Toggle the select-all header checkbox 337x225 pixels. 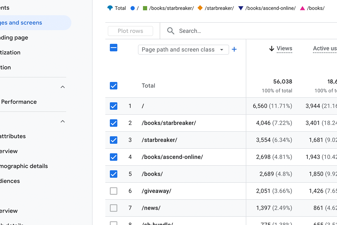pyautogui.click(x=113, y=48)
